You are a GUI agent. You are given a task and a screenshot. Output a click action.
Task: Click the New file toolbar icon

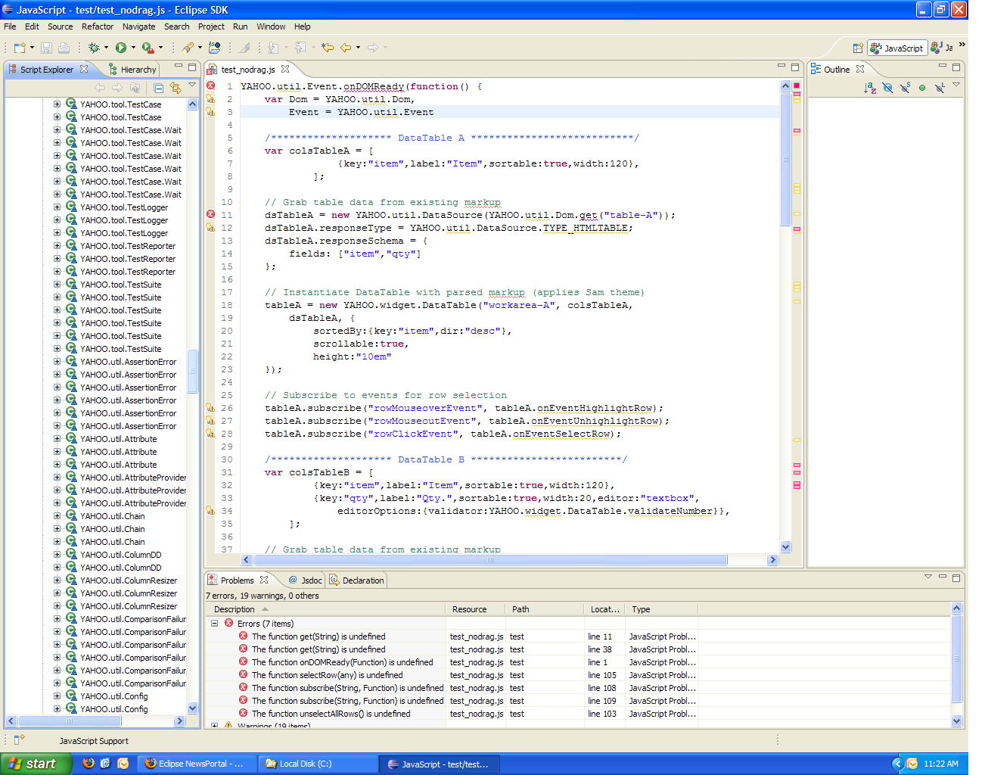(x=19, y=48)
